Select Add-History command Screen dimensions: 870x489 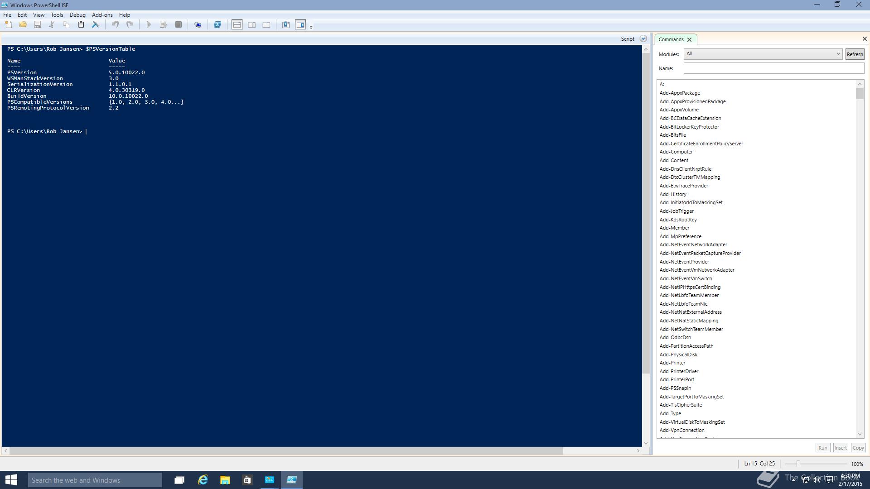(673, 194)
